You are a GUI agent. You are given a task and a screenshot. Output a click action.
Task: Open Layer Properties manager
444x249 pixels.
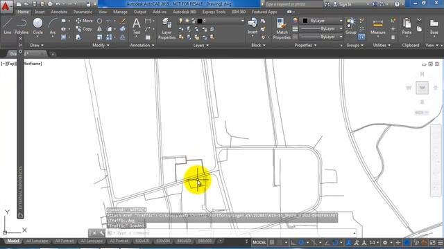pyautogui.click(x=166, y=28)
